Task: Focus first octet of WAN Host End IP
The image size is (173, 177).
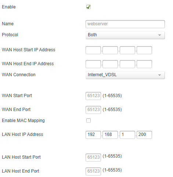Action: tap(93, 64)
